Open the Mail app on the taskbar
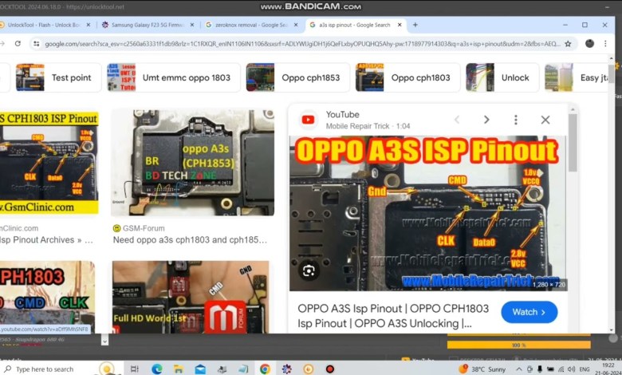 tap(200, 369)
